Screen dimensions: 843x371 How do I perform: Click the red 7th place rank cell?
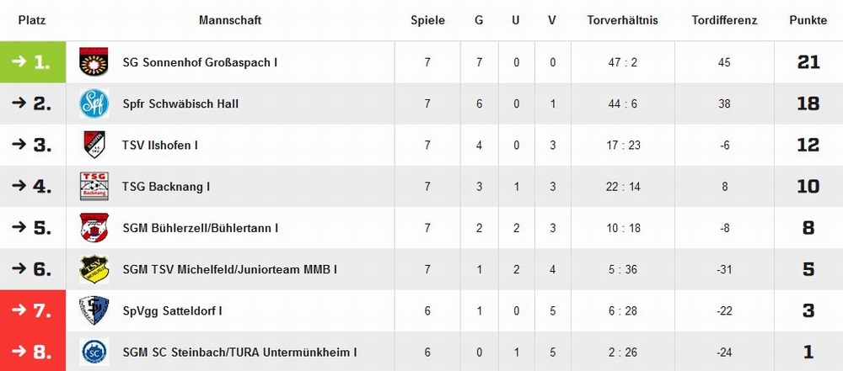click(33, 310)
